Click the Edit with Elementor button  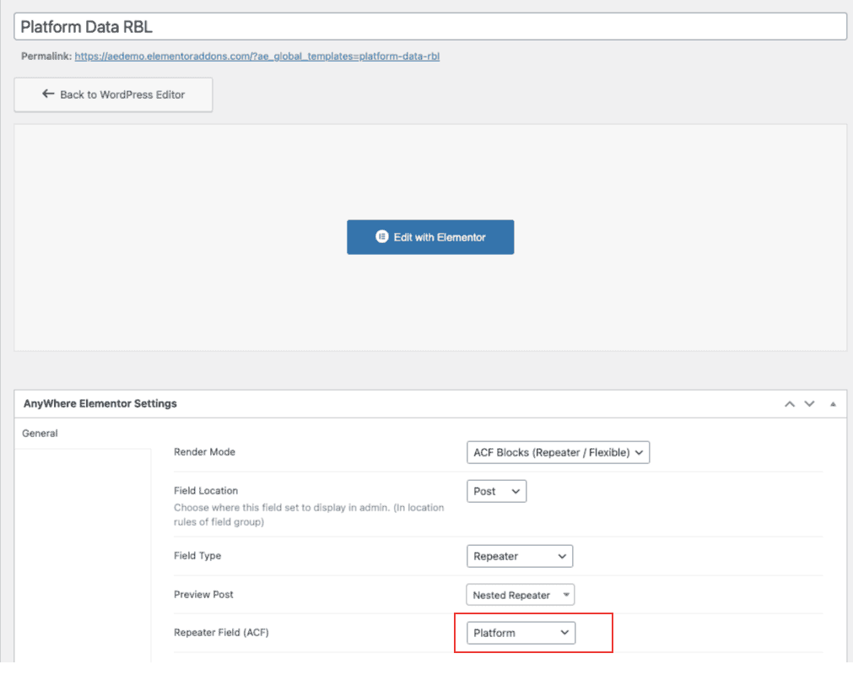point(430,237)
